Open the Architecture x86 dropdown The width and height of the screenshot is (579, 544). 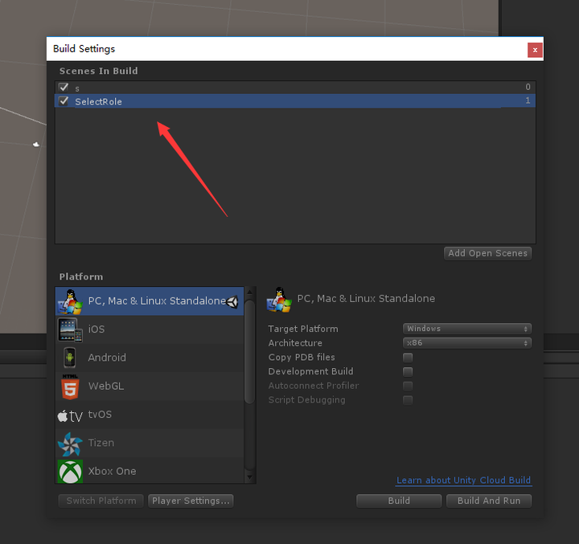coord(467,343)
